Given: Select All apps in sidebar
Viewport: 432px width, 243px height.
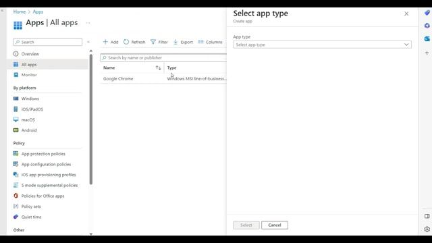Looking at the screenshot, I should 29,65.
